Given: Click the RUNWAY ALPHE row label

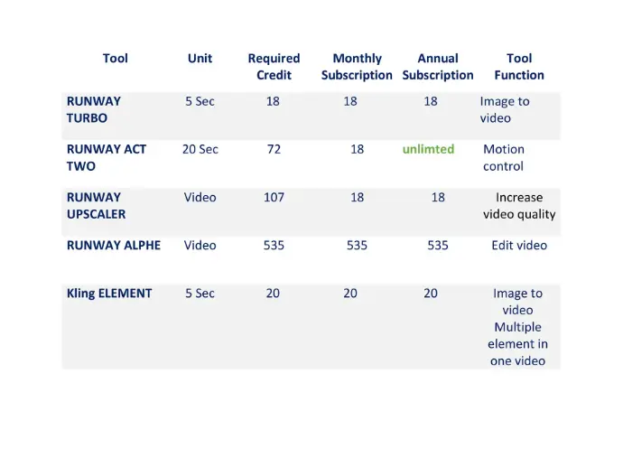Looking at the screenshot, I should click(x=113, y=245).
